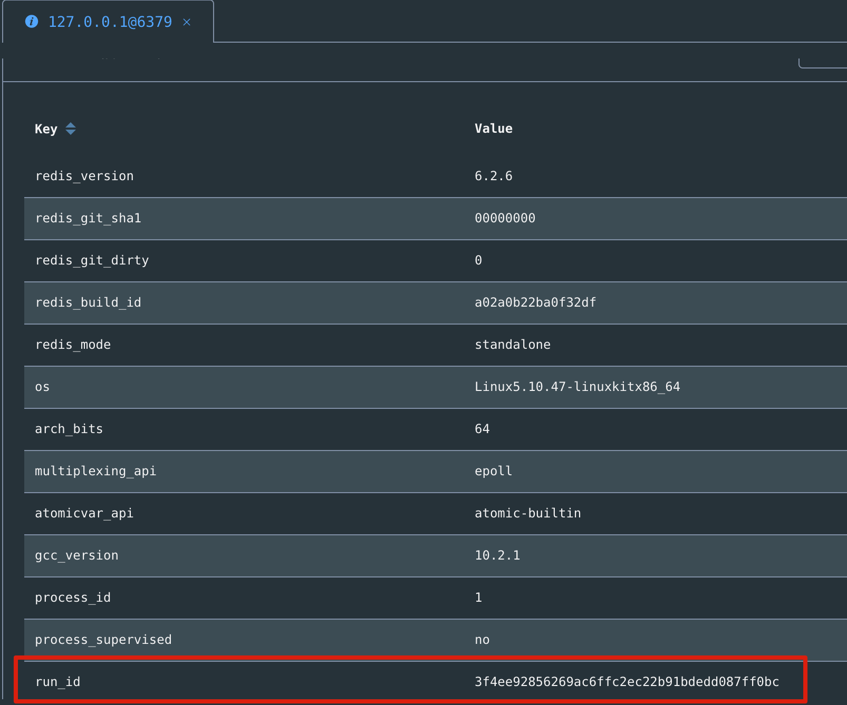The width and height of the screenshot is (847, 705).
Task: Select the redis_mode key cell
Action: [x=73, y=345]
